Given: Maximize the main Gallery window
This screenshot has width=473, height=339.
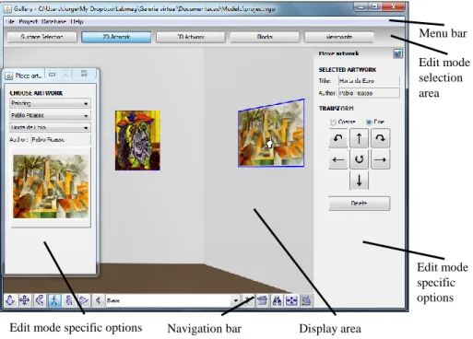Looking at the screenshot, I should tap(374, 6).
